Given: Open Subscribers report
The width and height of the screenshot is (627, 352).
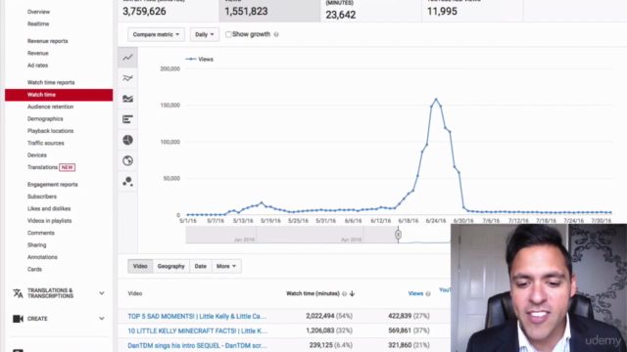Looking at the screenshot, I should [x=42, y=197].
